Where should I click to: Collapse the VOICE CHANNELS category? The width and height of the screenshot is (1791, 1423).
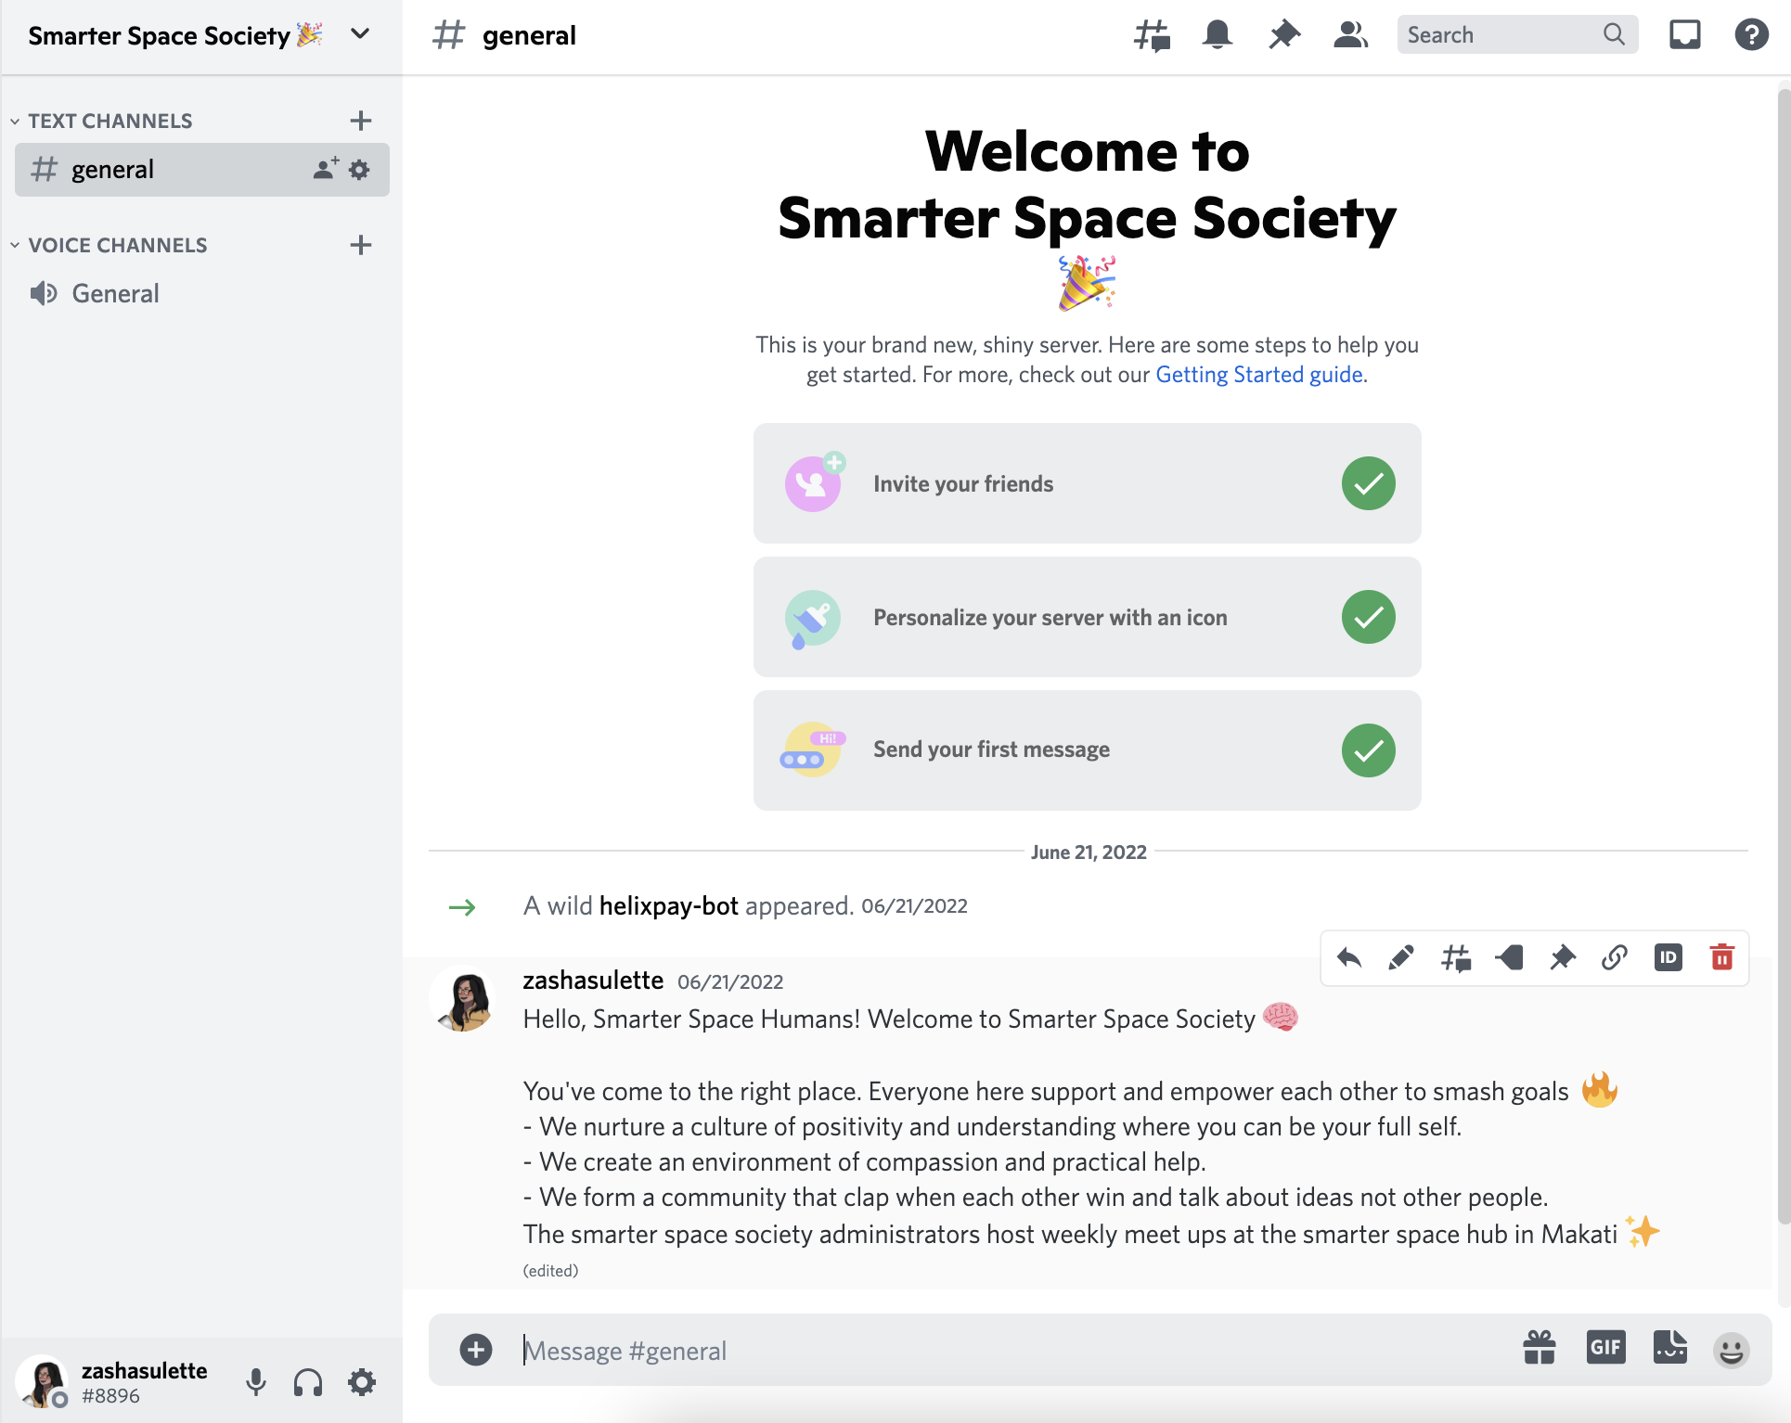pyautogui.click(x=117, y=245)
